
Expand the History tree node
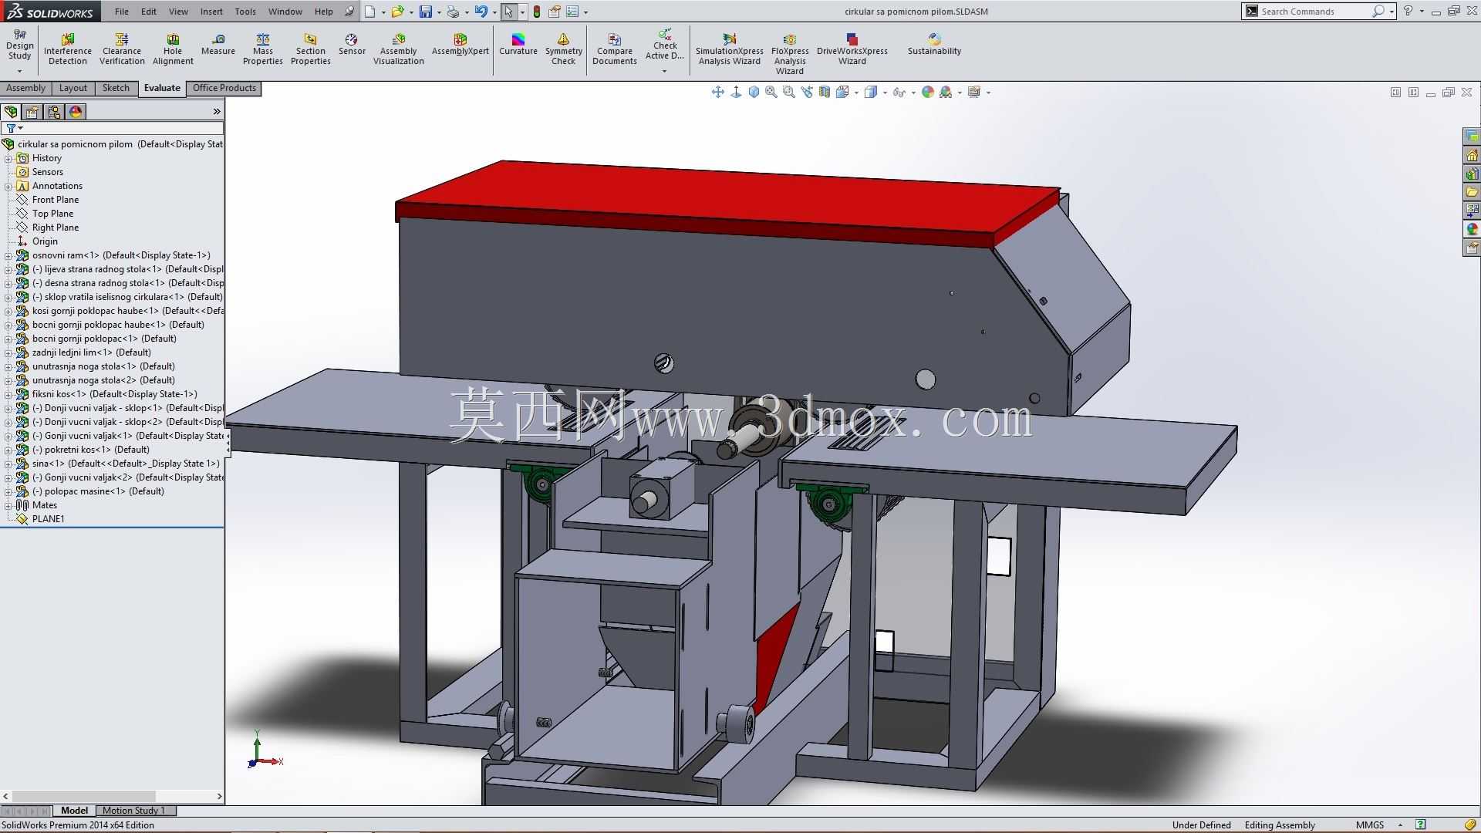[8, 158]
